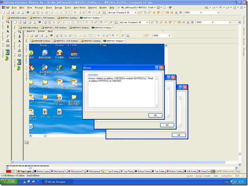Redo the last undone action

(94, 12)
